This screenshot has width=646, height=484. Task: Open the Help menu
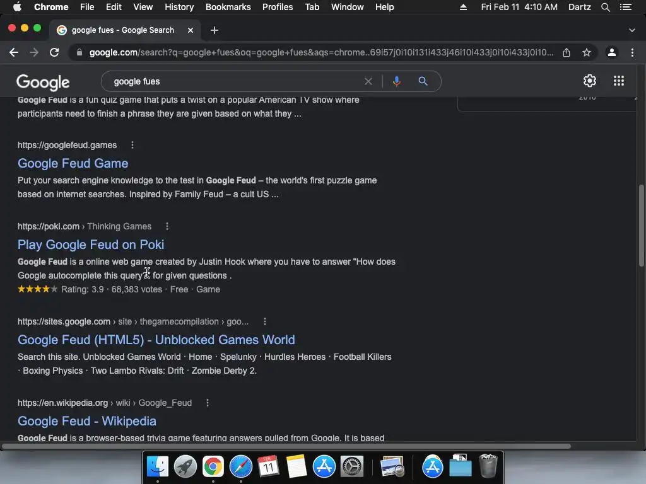tap(384, 7)
